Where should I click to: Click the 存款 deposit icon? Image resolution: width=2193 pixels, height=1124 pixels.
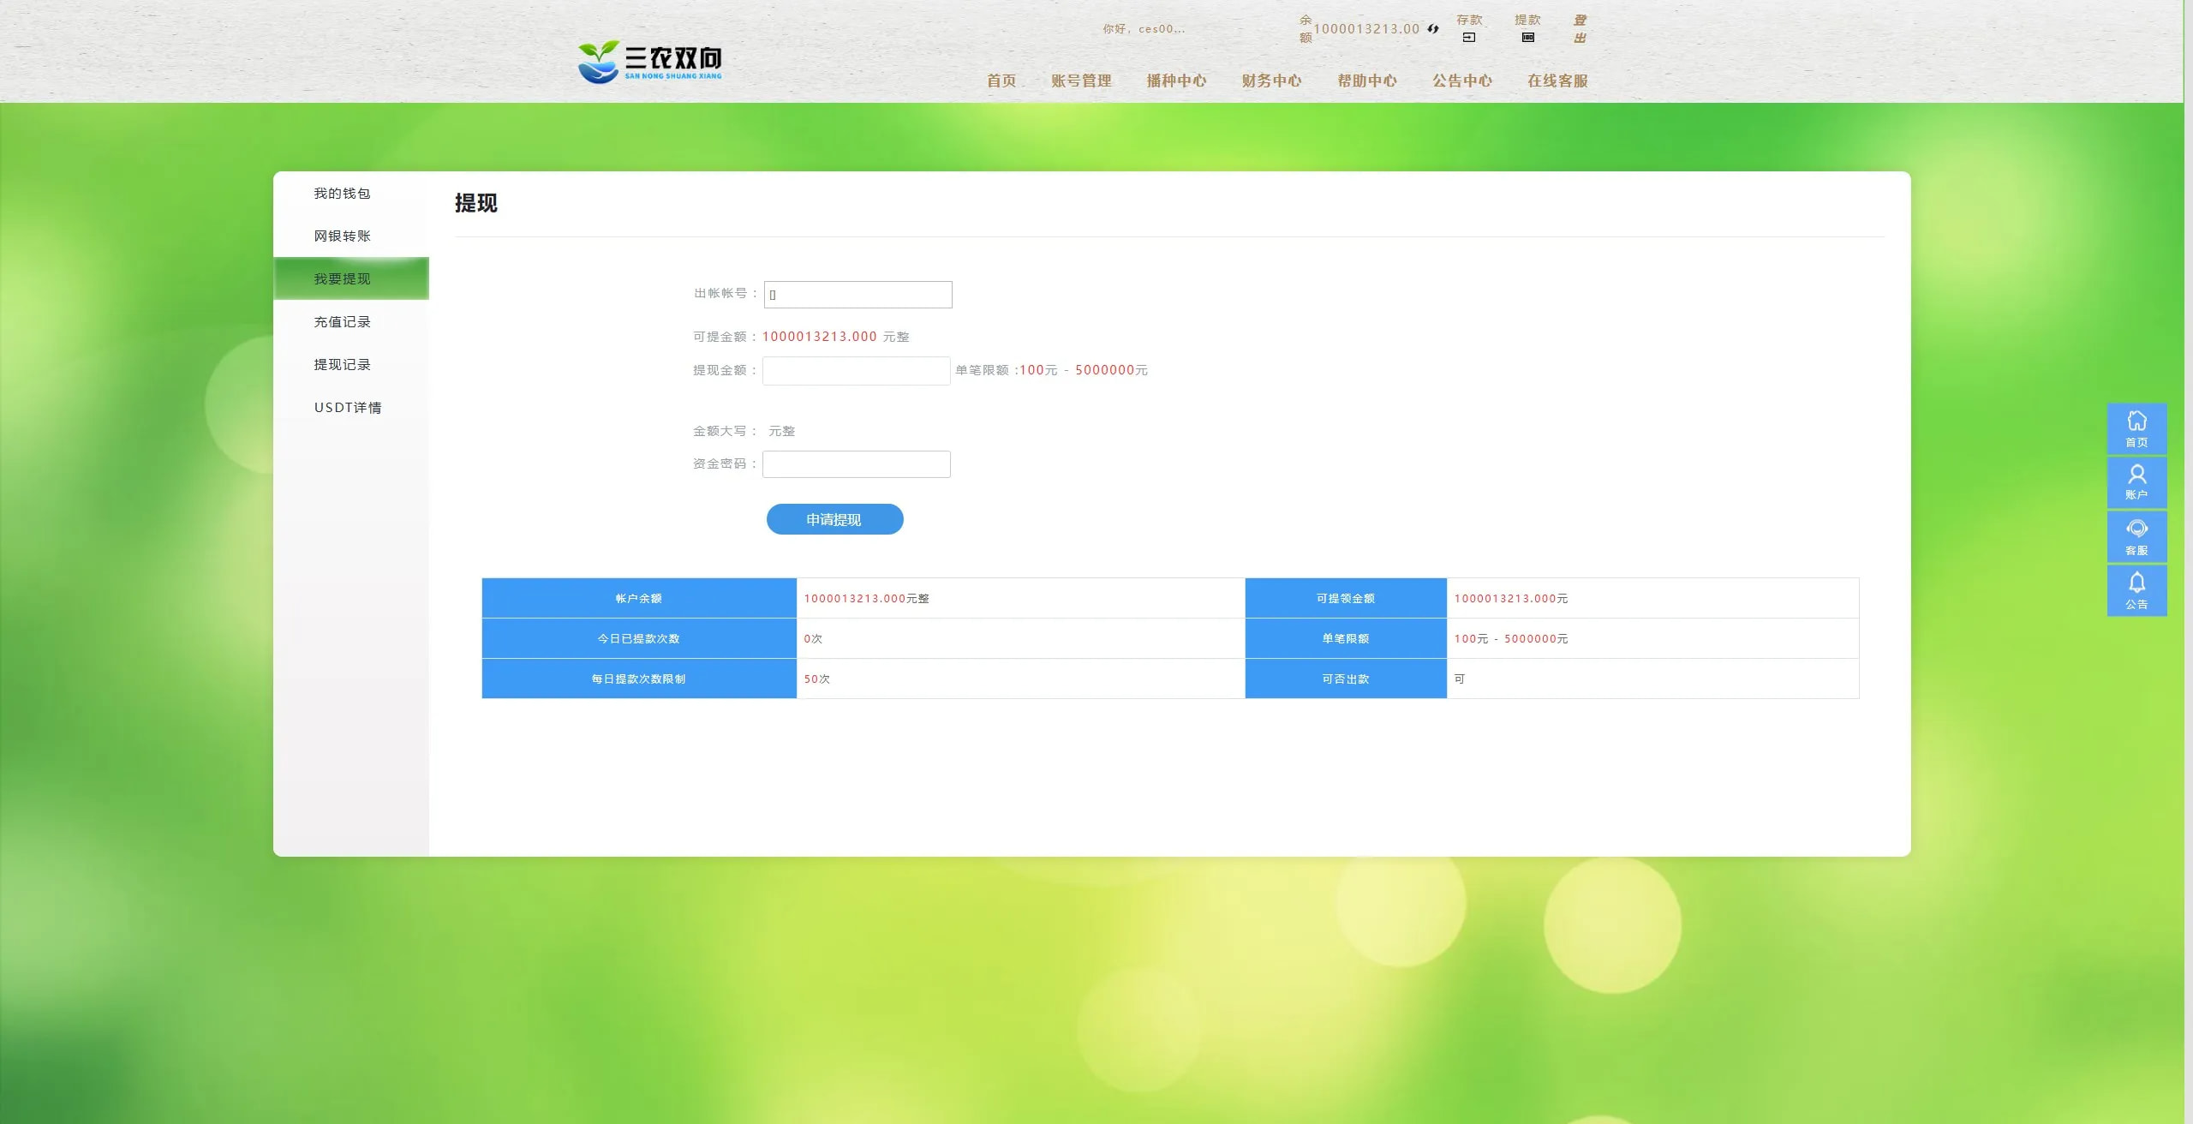1469,37
